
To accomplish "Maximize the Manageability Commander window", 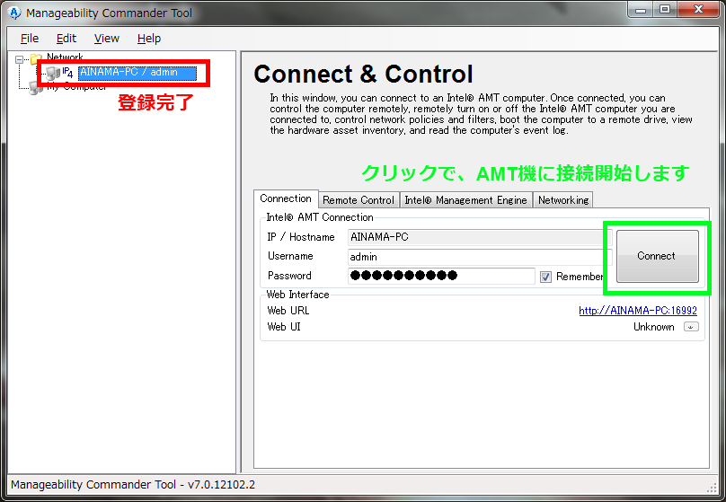I will pyautogui.click(x=665, y=10).
